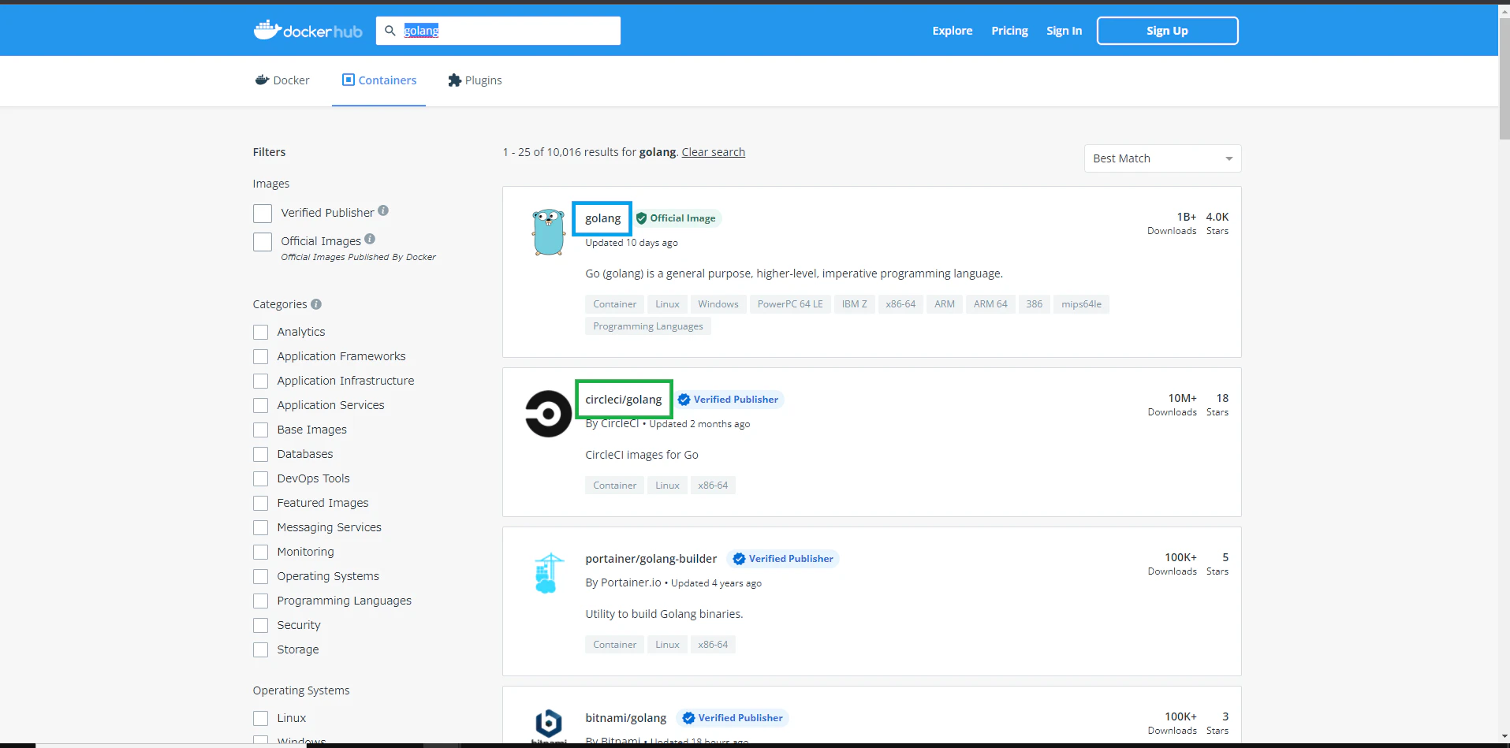
Task: Check the Application Services category
Action: tap(260, 405)
